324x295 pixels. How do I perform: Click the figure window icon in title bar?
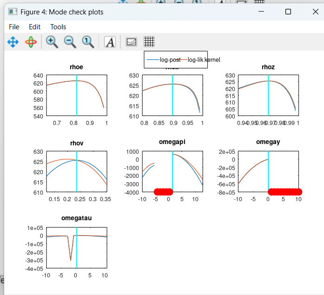click(13, 12)
